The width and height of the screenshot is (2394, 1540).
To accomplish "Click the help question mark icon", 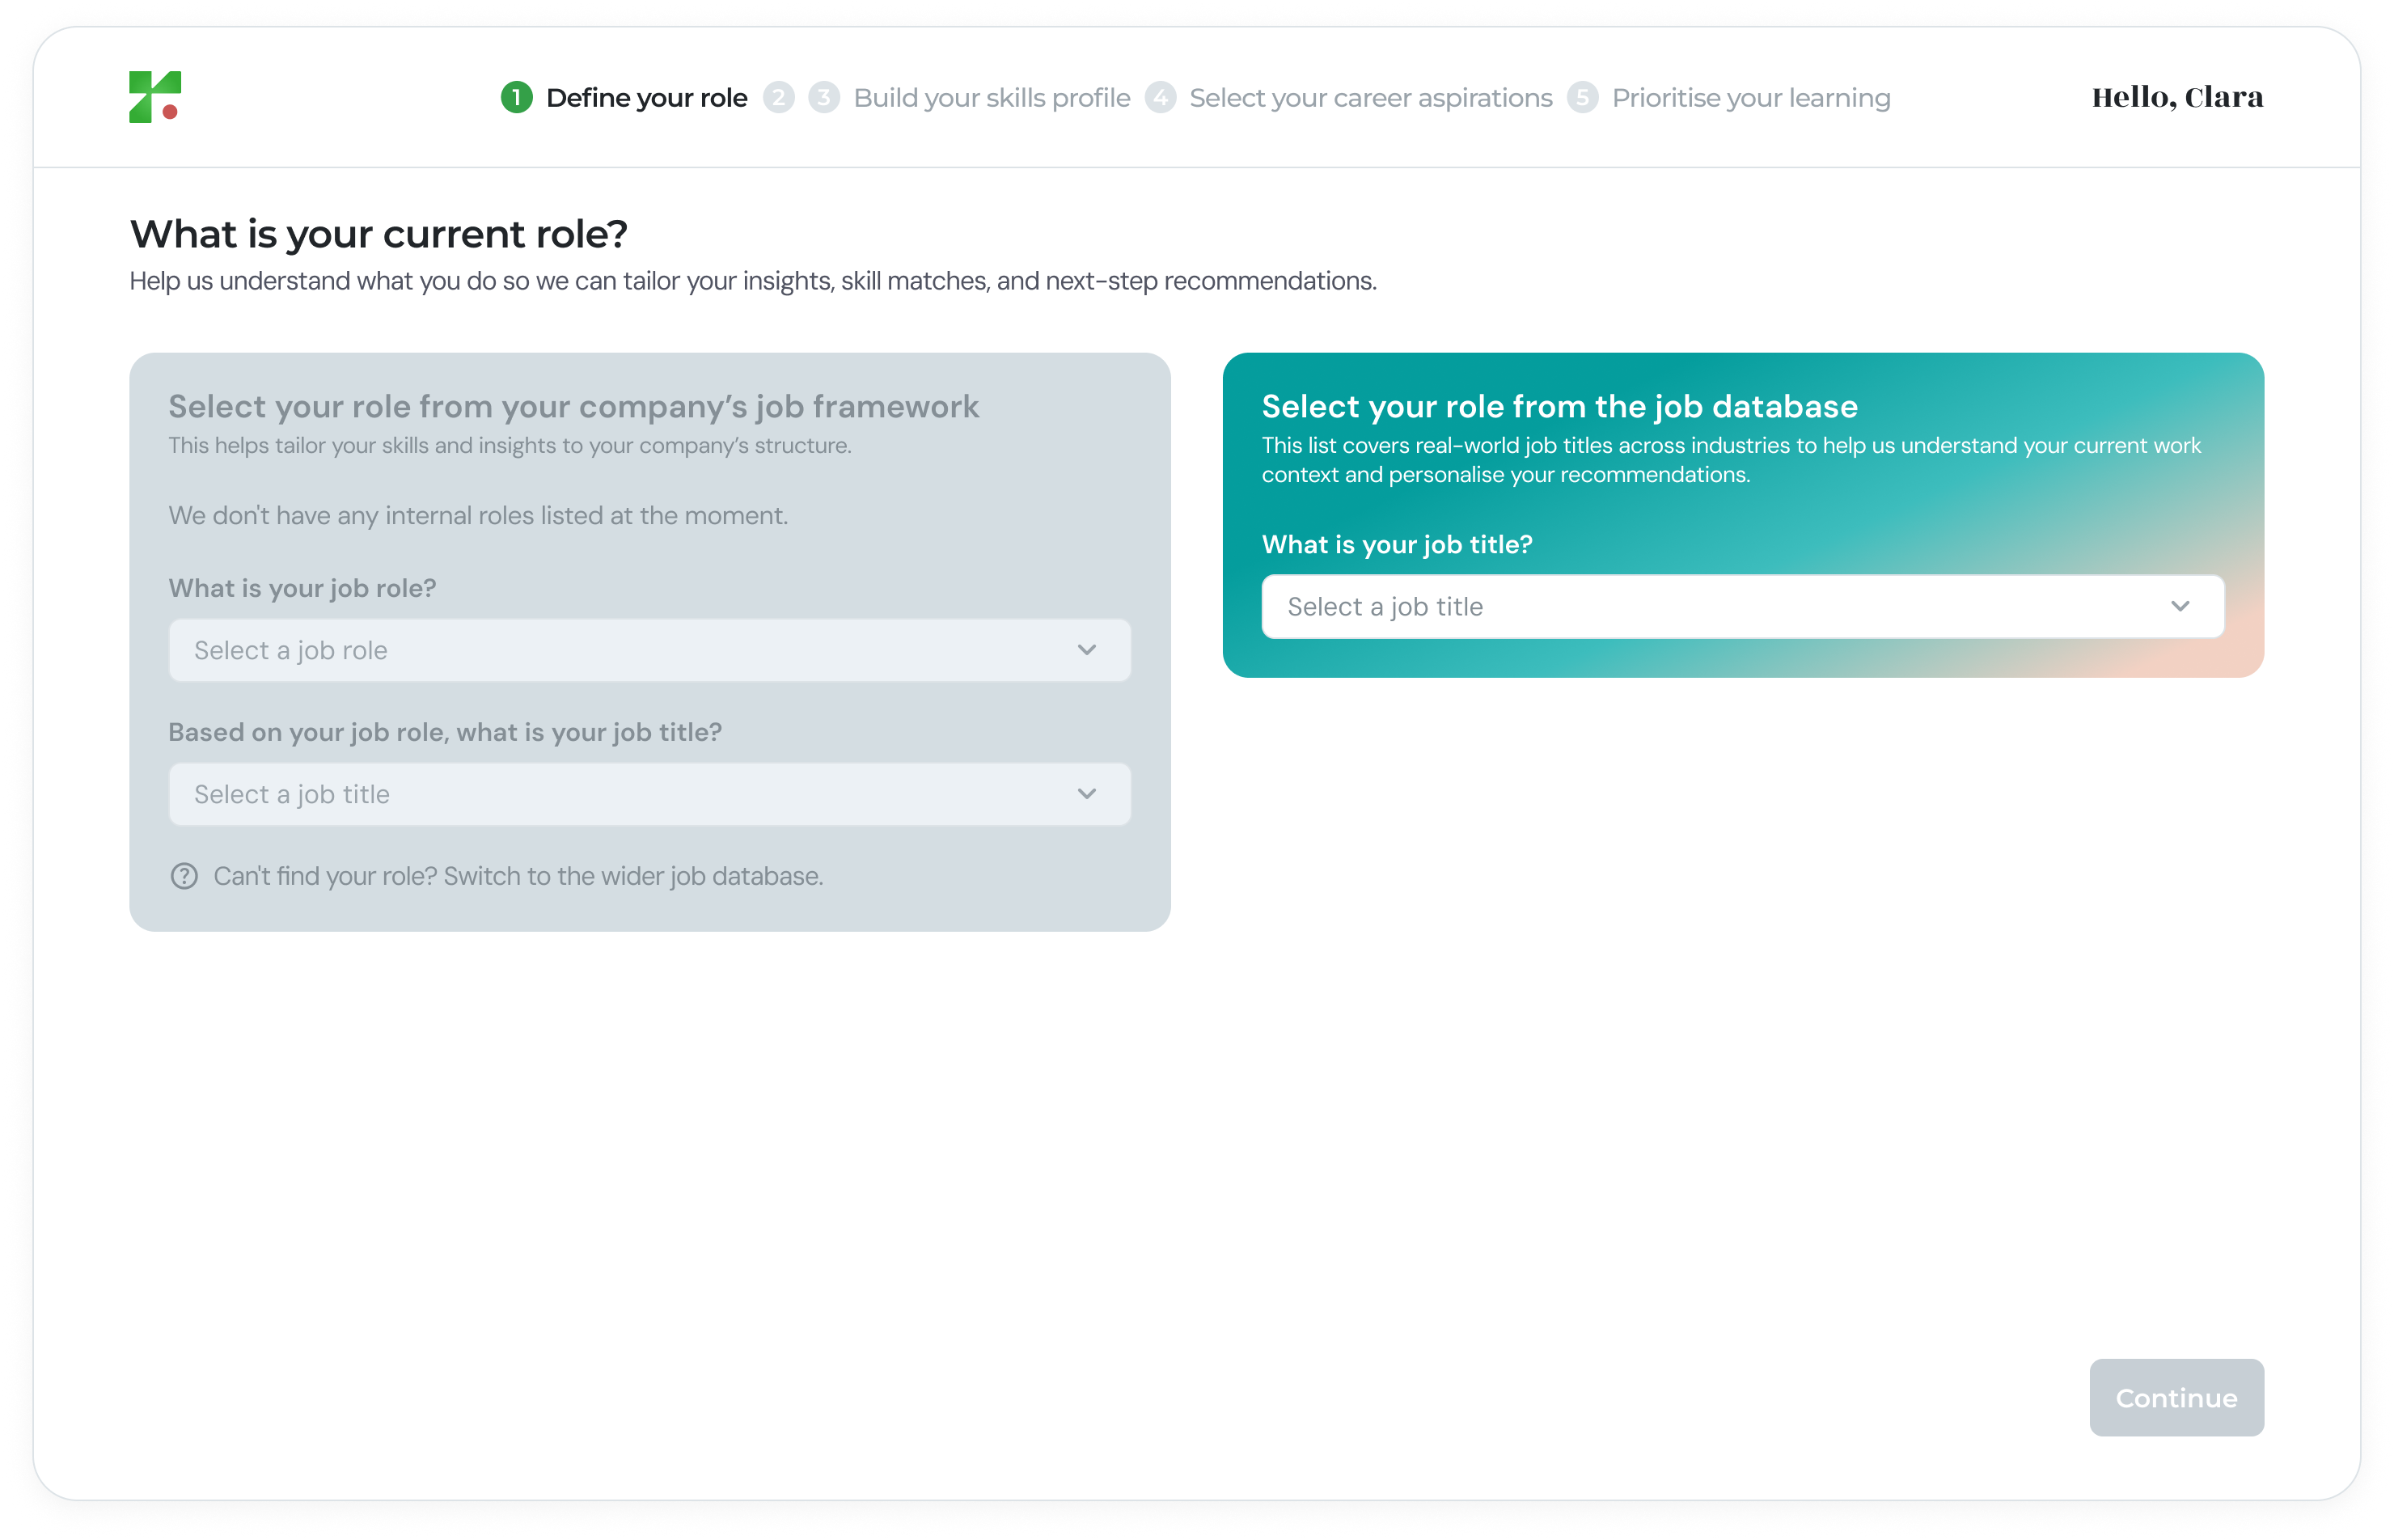I will [x=184, y=876].
